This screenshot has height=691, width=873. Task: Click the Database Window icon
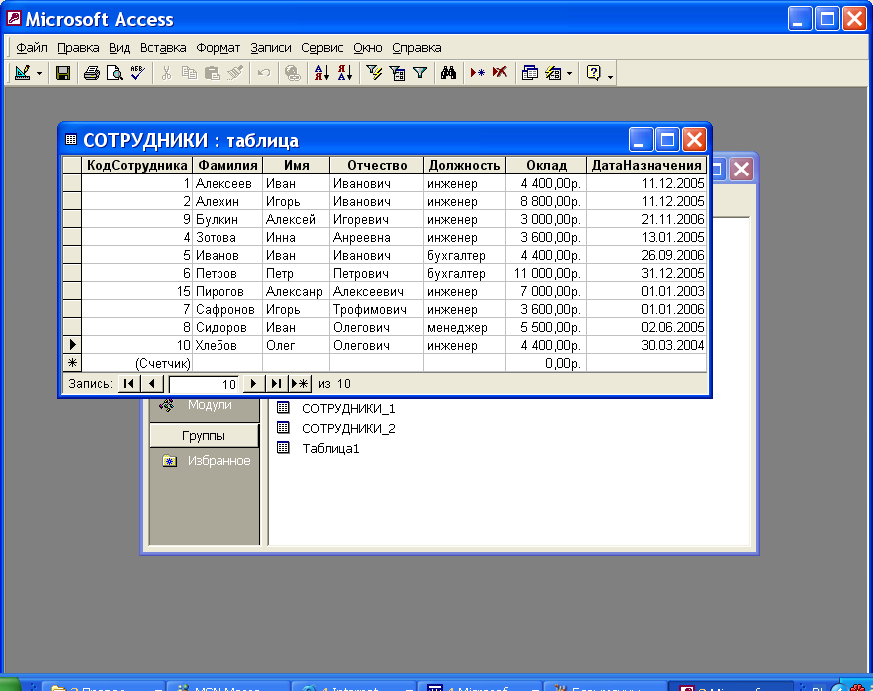coord(530,73)
